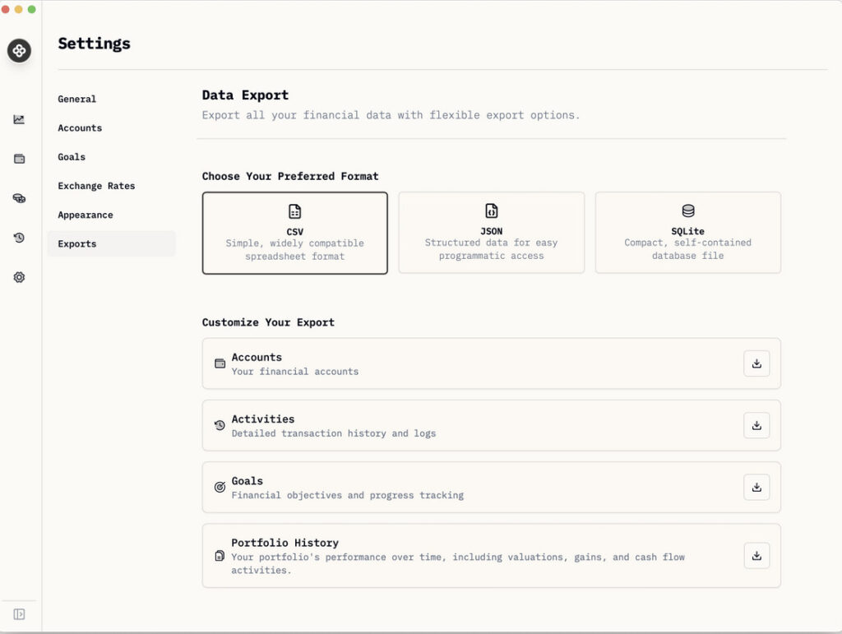Image resolution: width=842 pixels, height=634 pixels.
Task: Navigate to Appearance settings
Action: click(x=86, y=215)
